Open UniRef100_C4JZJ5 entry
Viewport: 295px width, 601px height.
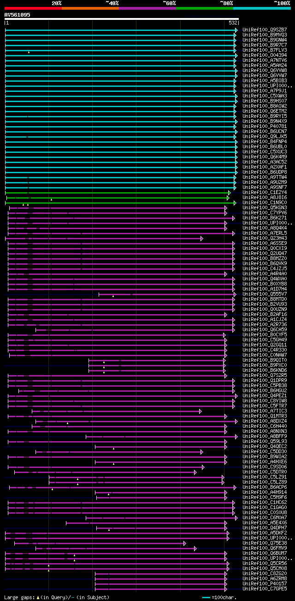click(264, 268)
